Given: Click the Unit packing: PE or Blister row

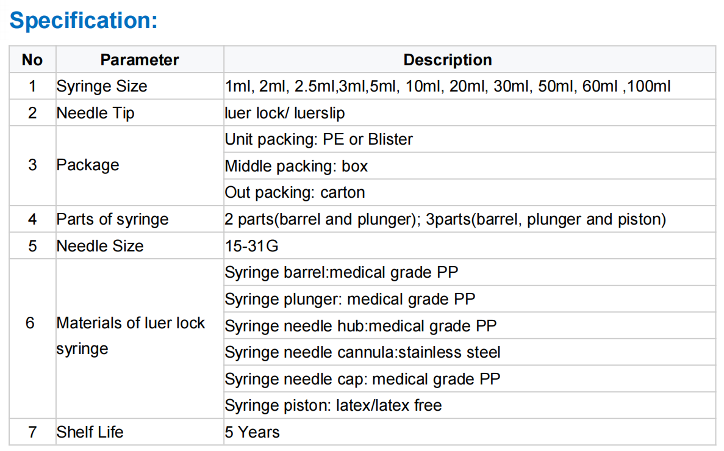Looking at the screenshot, I should [470, 140].
